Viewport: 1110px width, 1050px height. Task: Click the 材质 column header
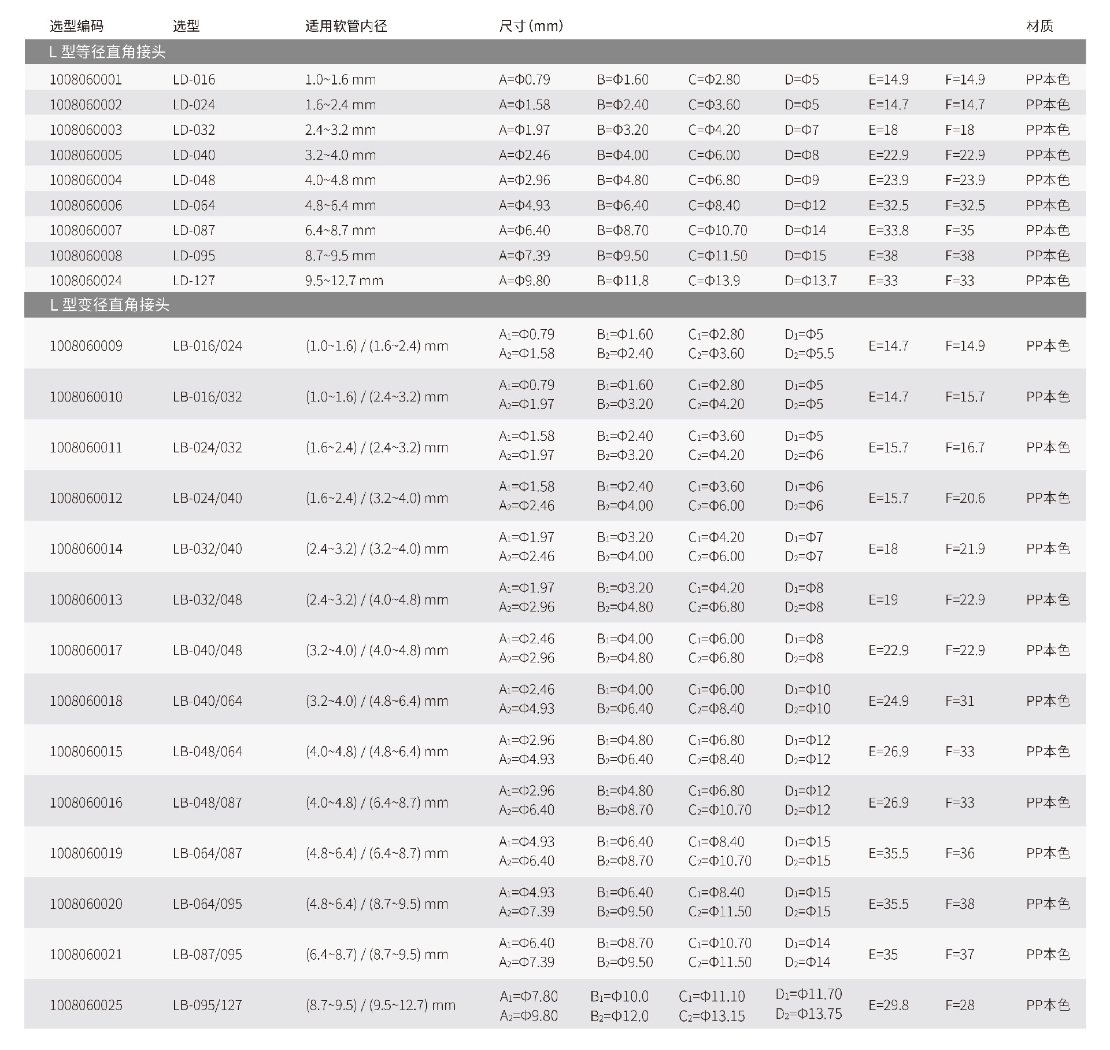[x=1039, y=26]
